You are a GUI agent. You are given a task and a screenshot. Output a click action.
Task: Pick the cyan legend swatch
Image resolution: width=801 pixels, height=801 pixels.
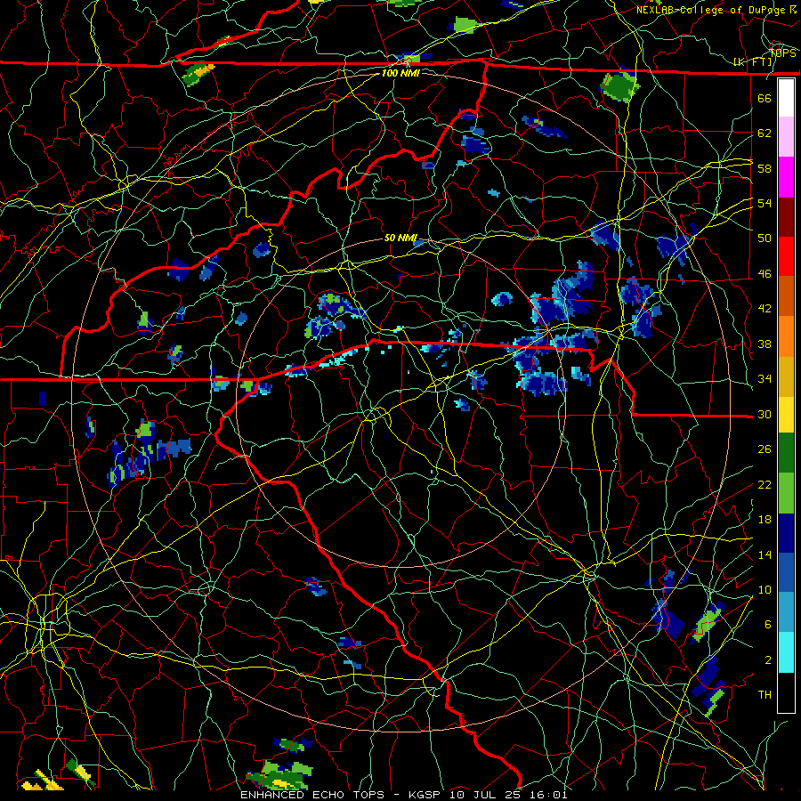(786, 652)
